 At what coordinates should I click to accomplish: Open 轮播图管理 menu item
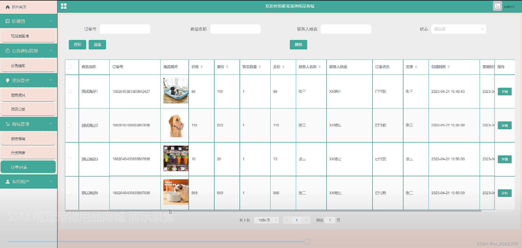coord(28,36)
